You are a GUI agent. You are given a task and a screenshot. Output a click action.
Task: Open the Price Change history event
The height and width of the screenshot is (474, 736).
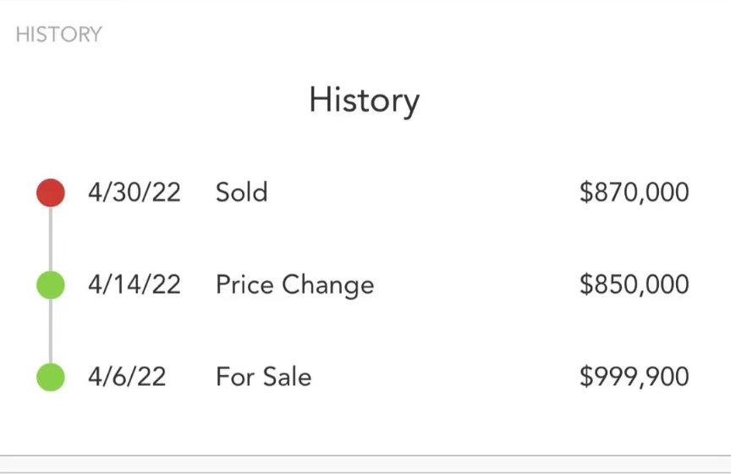[294, 285]
